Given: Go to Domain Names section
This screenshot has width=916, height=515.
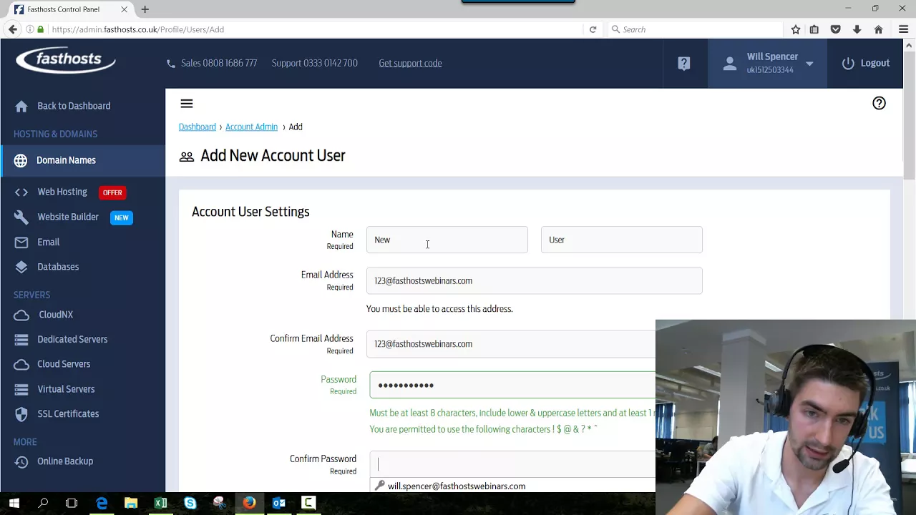Looking at the screenshot, I should (66, 160).
